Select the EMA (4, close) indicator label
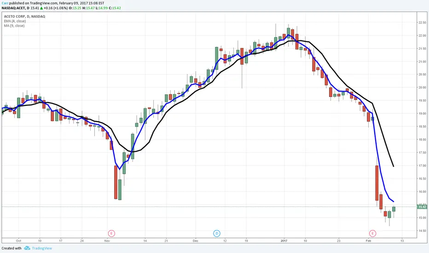This screenshot has width=429, height=253. (15, 21)
